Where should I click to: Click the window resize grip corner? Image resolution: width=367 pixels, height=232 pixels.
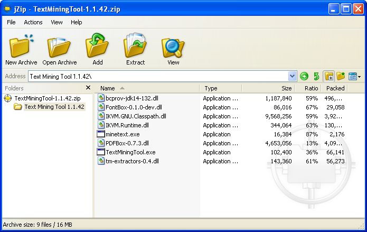[361, 226]
